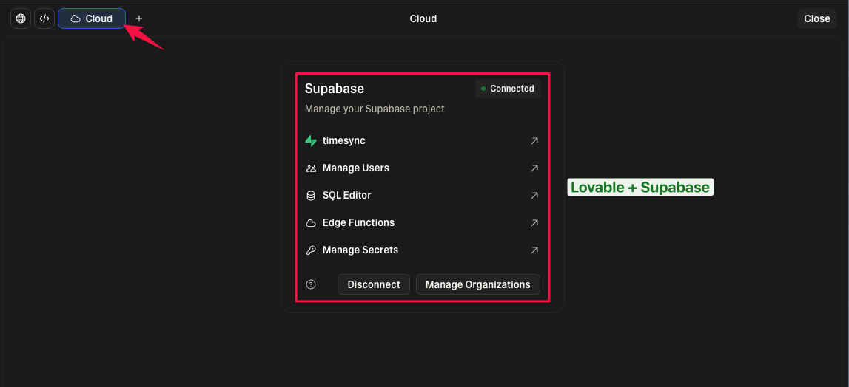849x387 pixels.
Task: Click the Manage Users people icon
Action: (x=311, y=168)
